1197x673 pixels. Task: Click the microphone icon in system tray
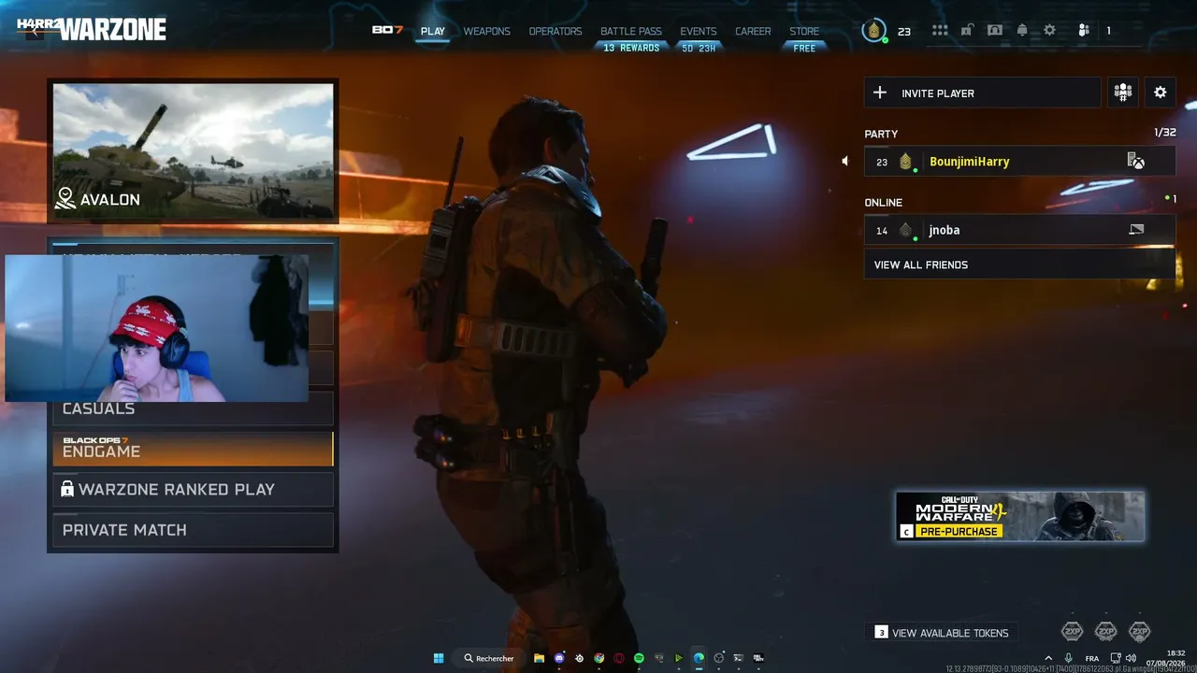pos(1068,658)
